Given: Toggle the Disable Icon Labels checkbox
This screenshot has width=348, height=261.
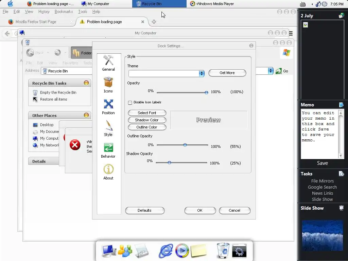Looking at the screenshot, I should click(130, 103).
